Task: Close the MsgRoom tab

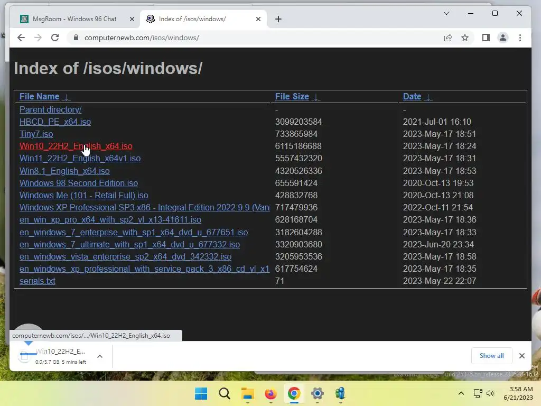Action: pyautogui.click(x=132, y=19)
